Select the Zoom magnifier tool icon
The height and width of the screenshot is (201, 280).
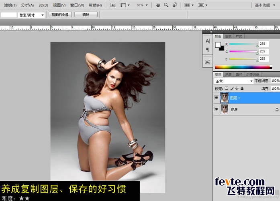[166, 5]
